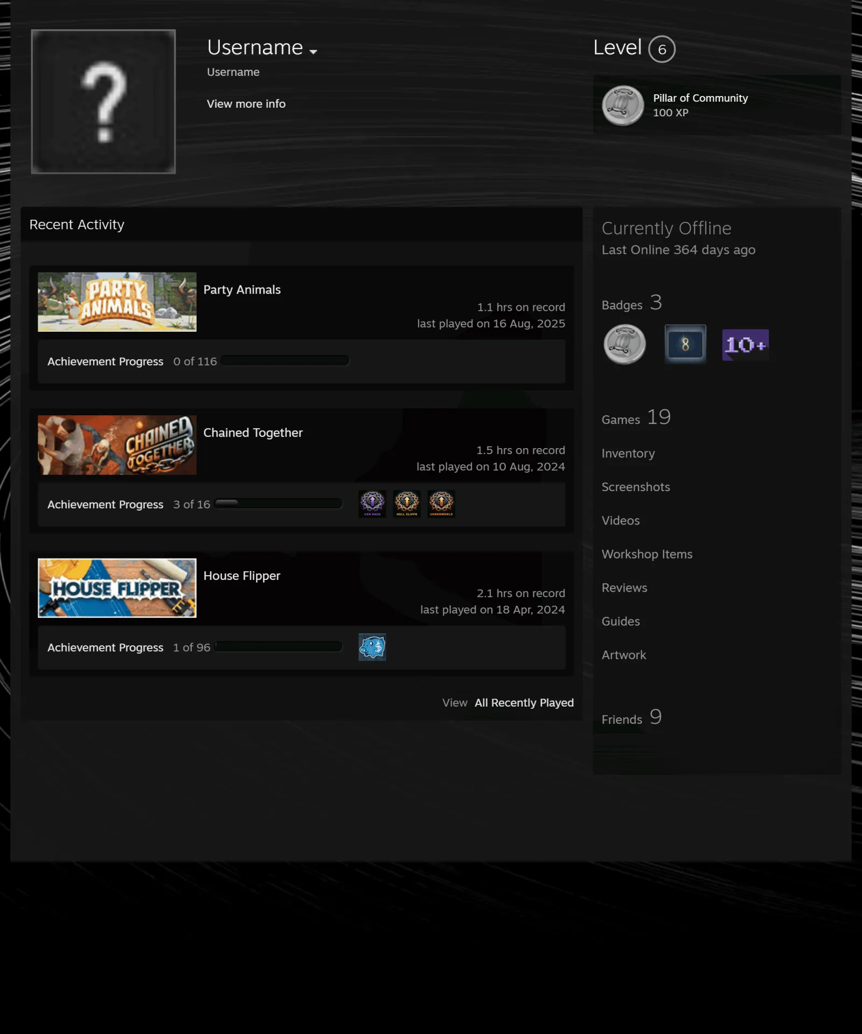862x1034 pixels.
Task: View the Hell Cliffs achievement icon
Action: click(407, 504)
